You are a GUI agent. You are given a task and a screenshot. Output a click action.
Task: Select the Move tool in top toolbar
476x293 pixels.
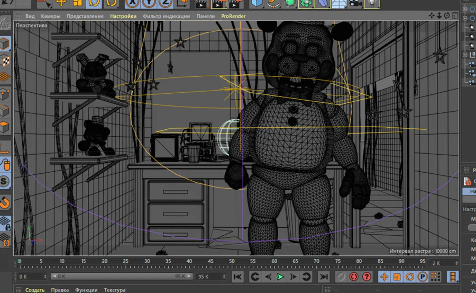(x=61, y=3)
